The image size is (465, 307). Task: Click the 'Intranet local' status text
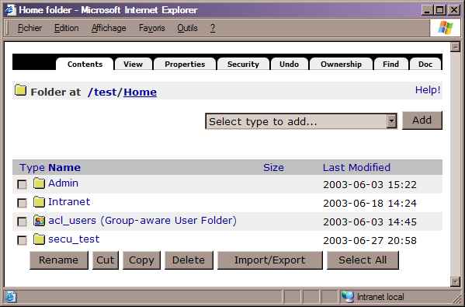coord(380,297)
